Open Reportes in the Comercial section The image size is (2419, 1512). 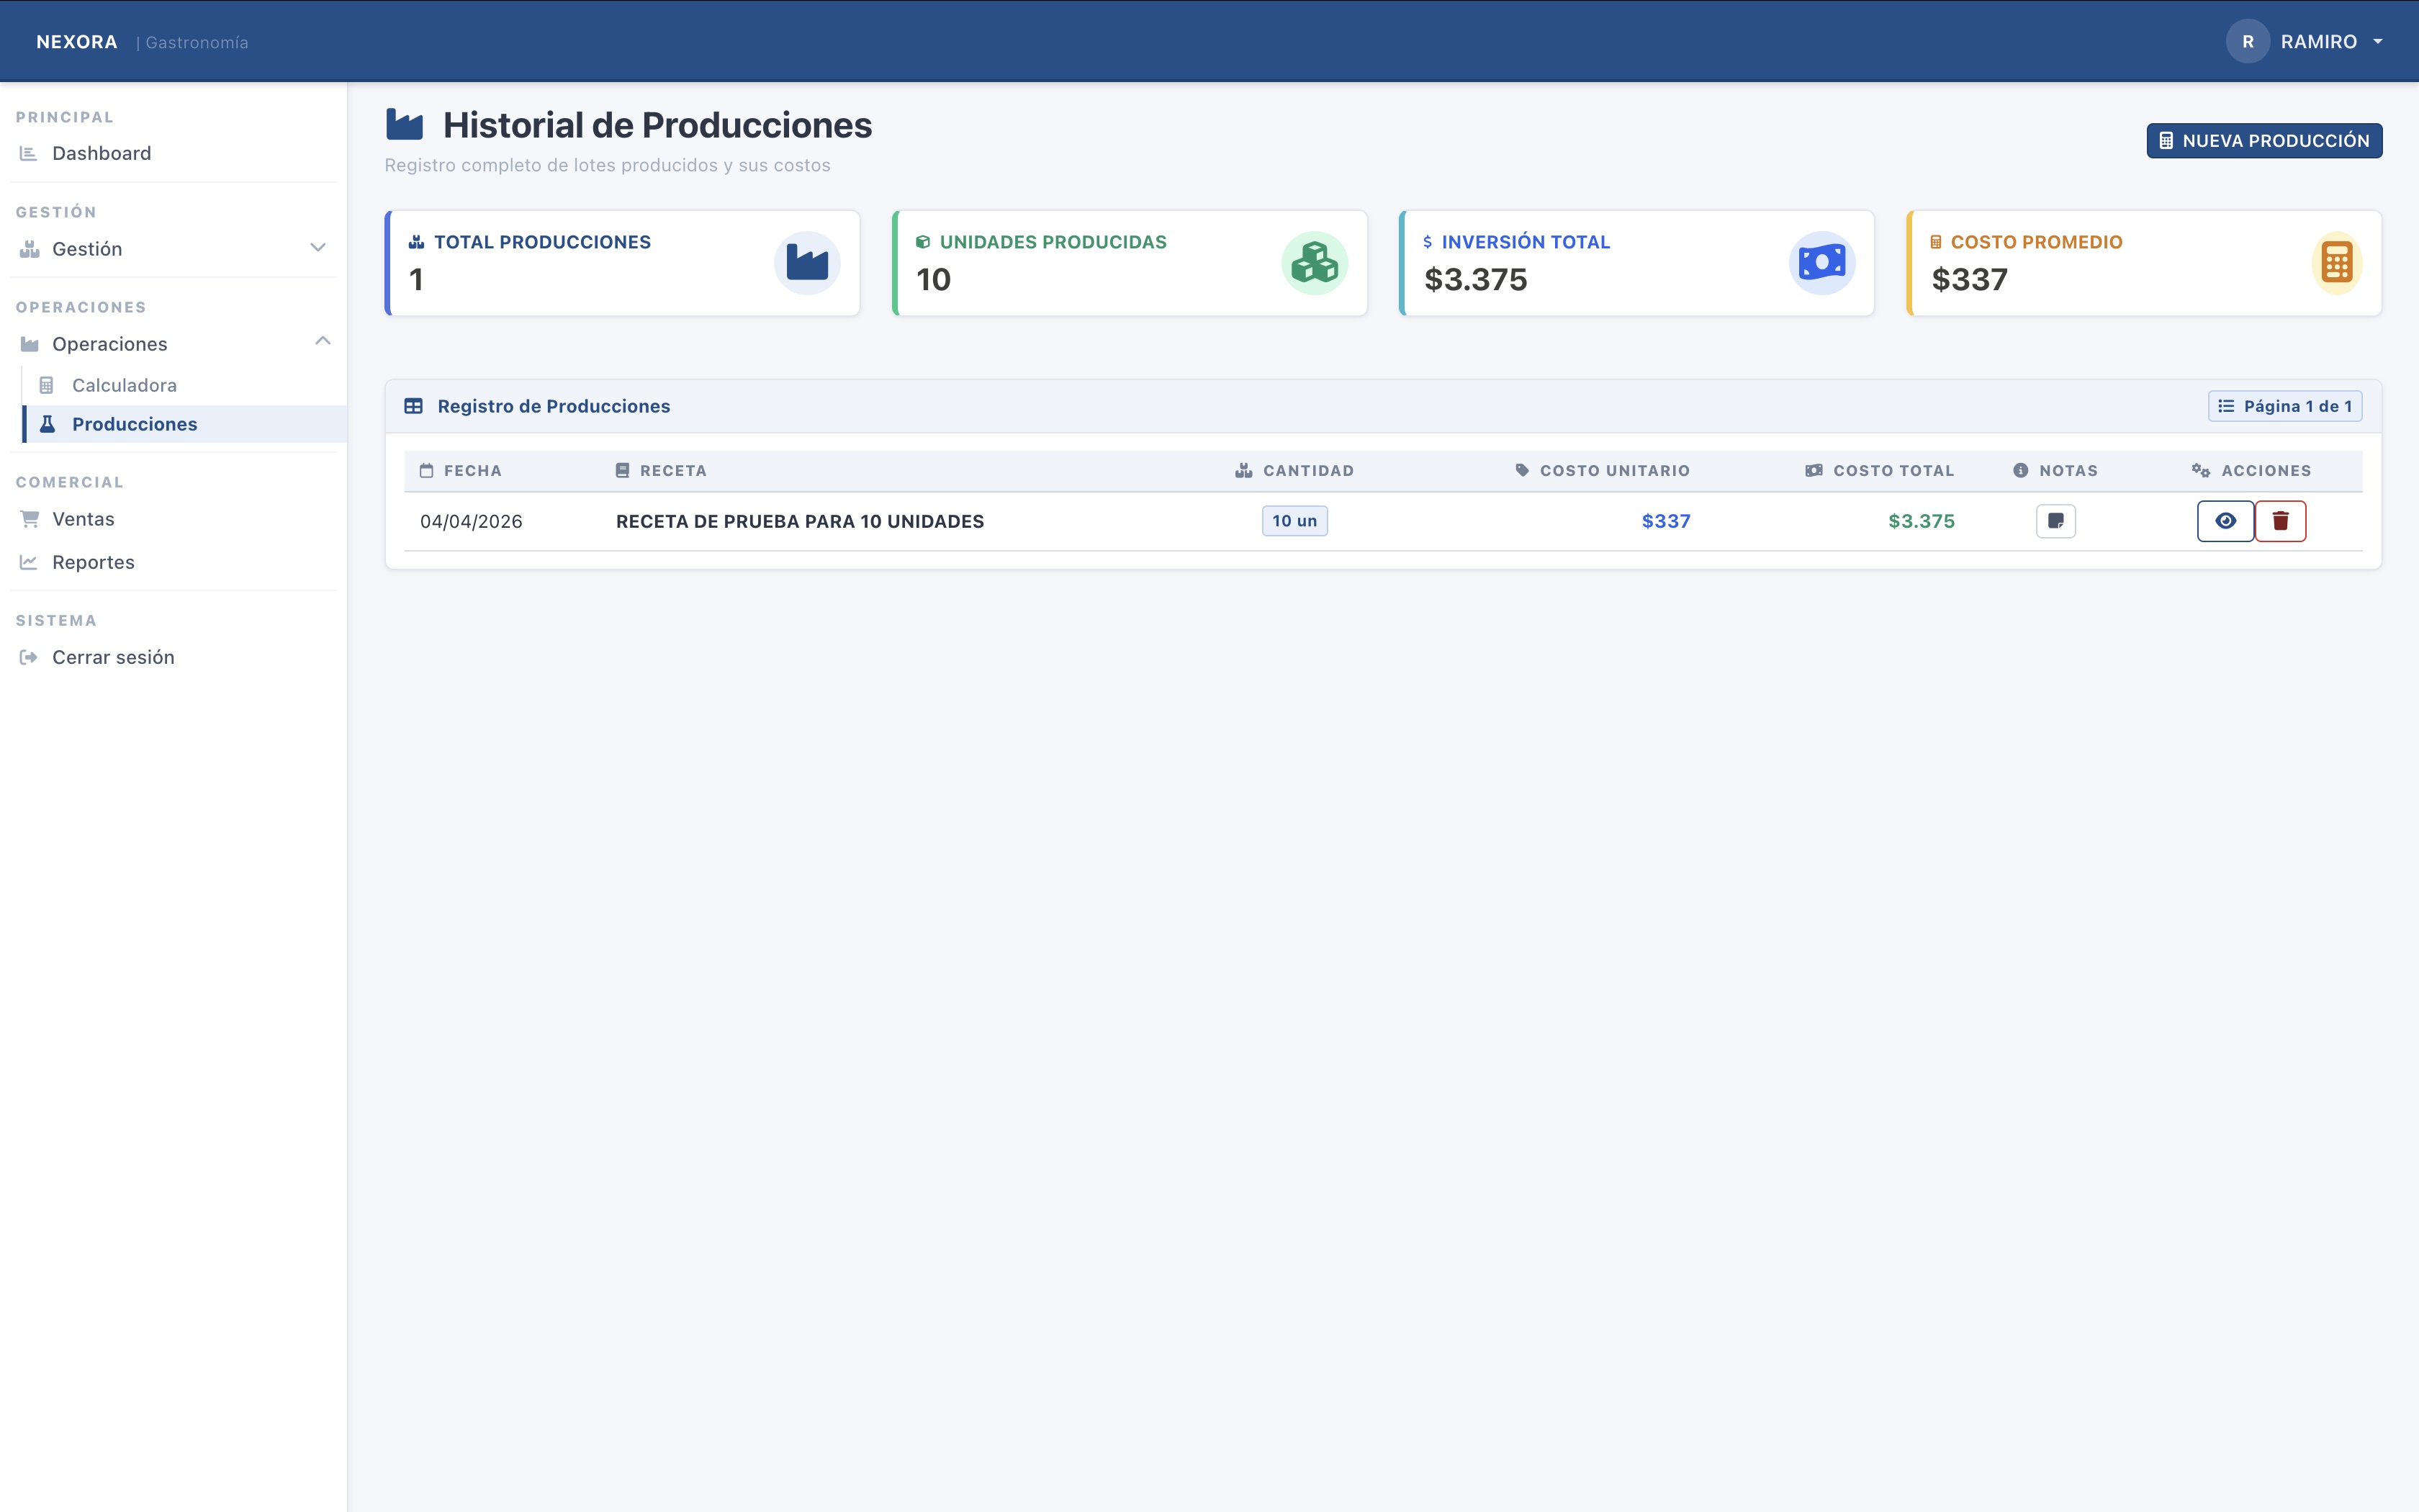(x=93, y=562)
